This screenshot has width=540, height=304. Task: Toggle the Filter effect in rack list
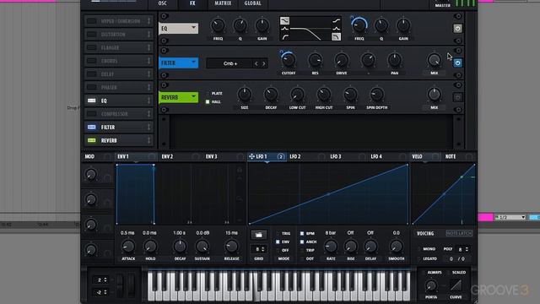(91, 128)
